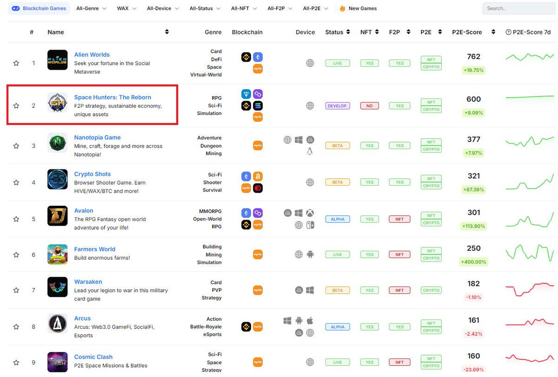Open the Space Hunters: The Reborn page

point(112,97)
